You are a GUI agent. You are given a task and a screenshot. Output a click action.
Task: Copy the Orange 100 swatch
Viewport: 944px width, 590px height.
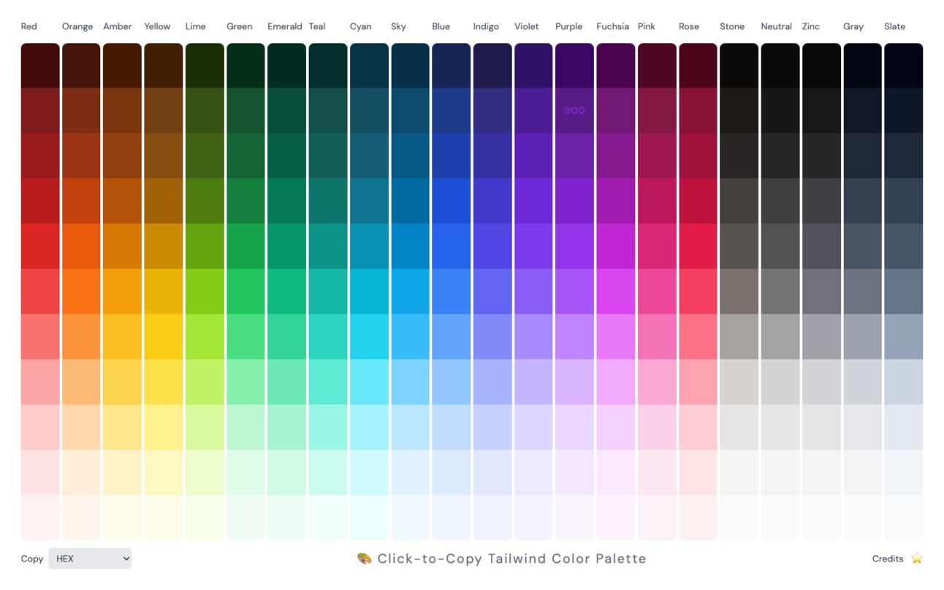[x=81, y=472]
